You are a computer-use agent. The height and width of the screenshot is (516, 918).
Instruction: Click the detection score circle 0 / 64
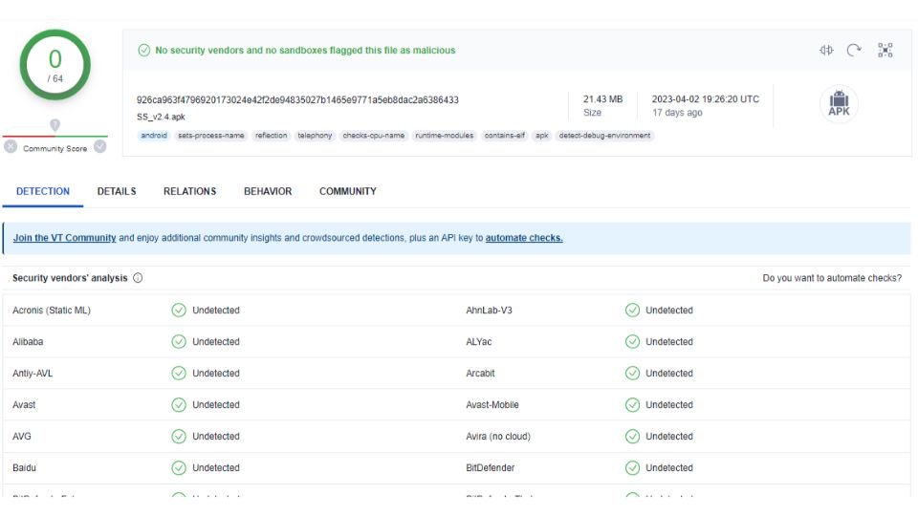(x=55, y=65)
